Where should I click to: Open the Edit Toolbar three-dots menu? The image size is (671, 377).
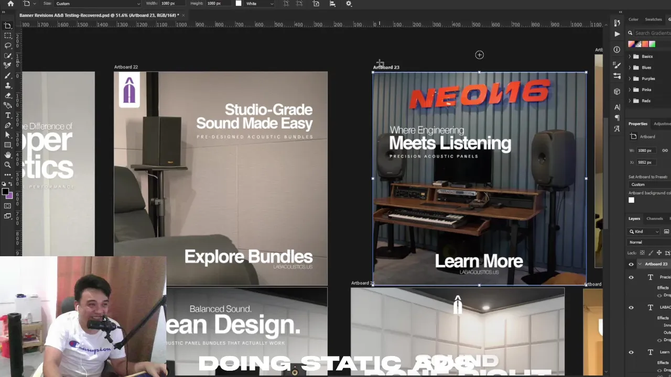pyautogui.click(x=8, y=174)
